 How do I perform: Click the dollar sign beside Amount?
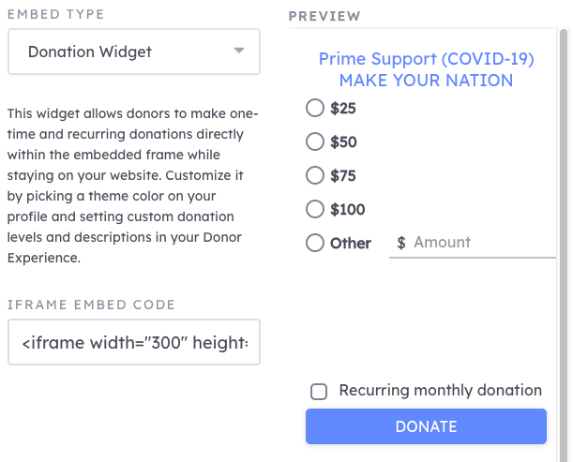pyautogui.click(x=401, y=243)
